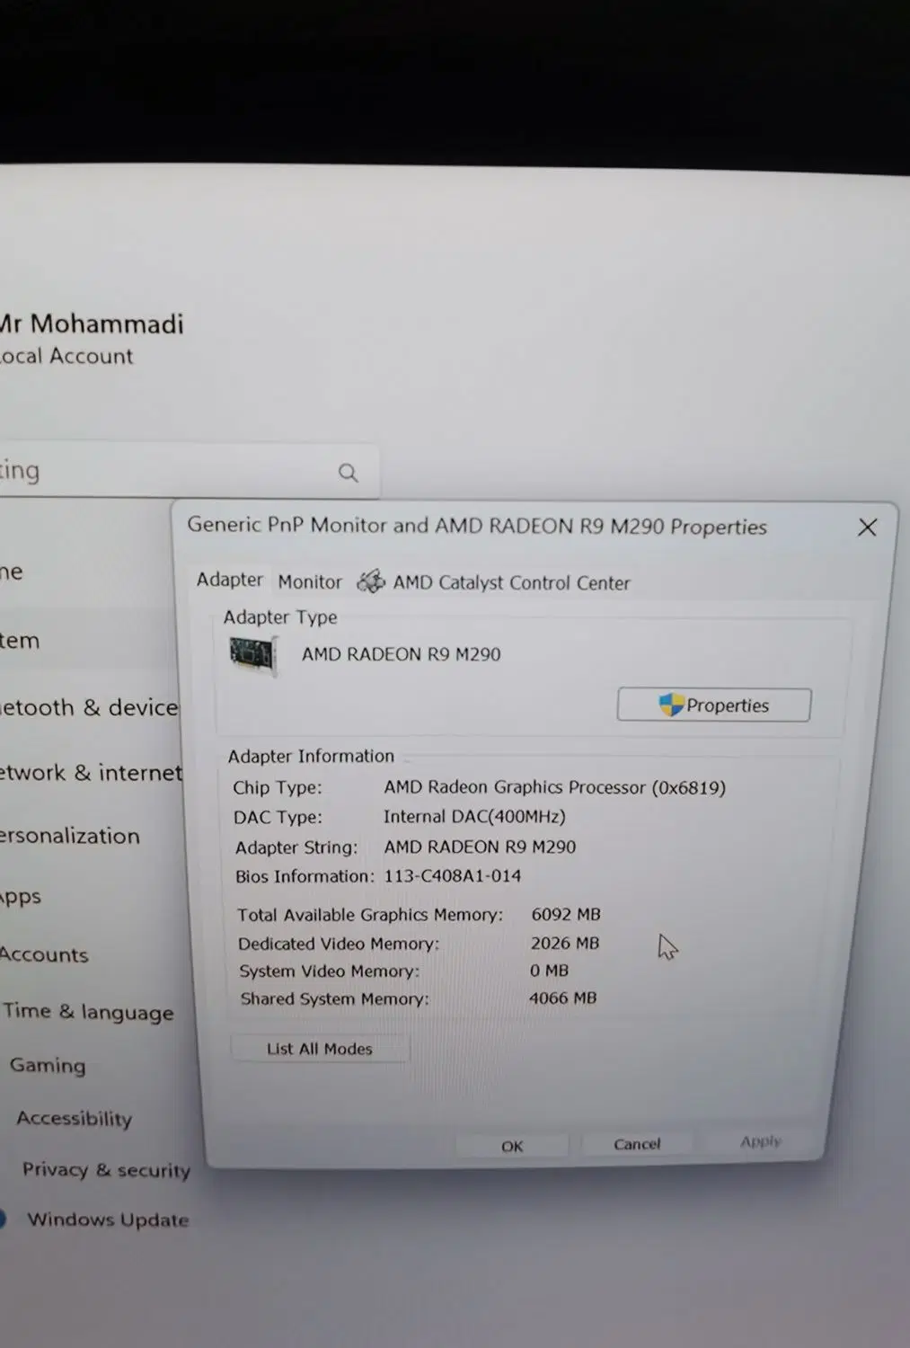The image size is (910, 1348).
Task: Click the dialog title bar text
Action: [477, 526]
